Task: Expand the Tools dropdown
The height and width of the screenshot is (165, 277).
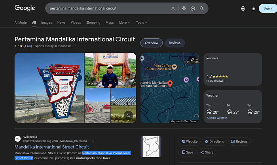Action: click(141, 22)
